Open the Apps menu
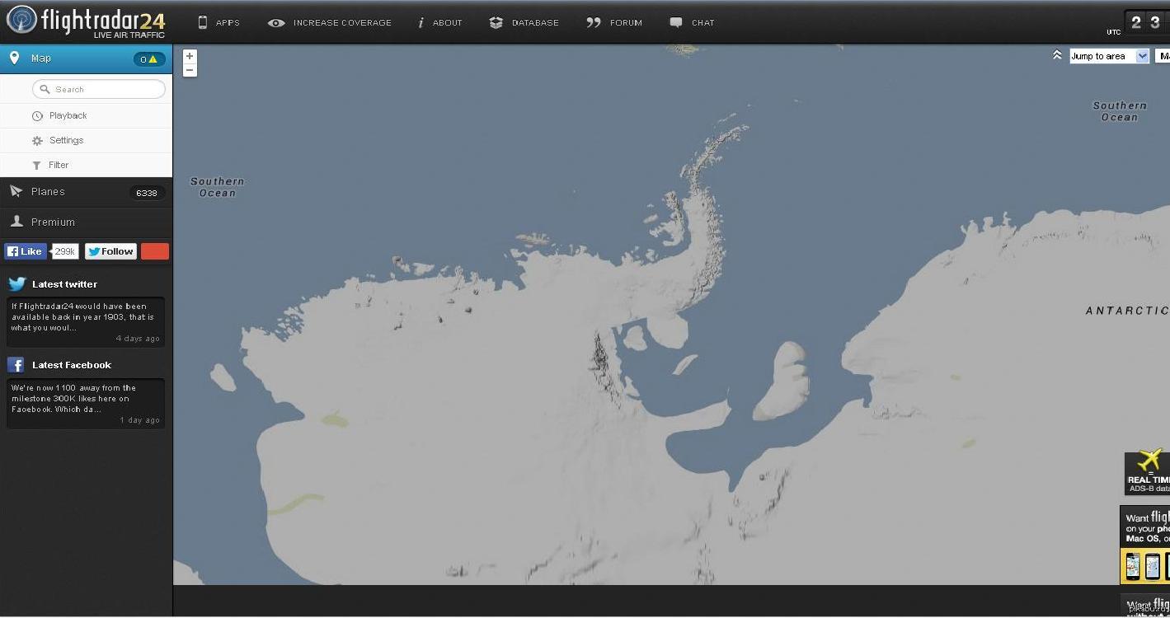This screenshot has height=618, width=1170. [218, 23]
